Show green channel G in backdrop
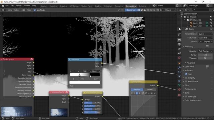This screenshot has width=214, height=120. point(151,10)
